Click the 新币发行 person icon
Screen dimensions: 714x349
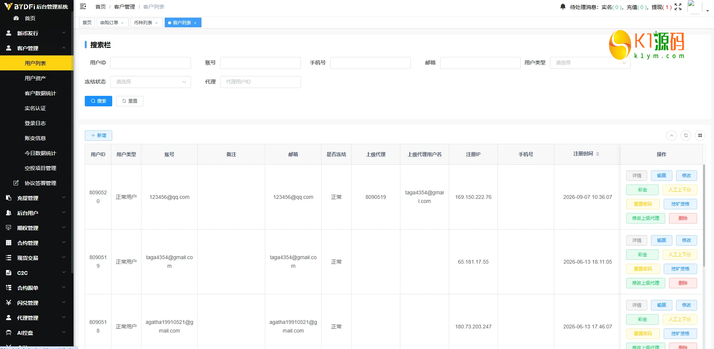(9, 33)
